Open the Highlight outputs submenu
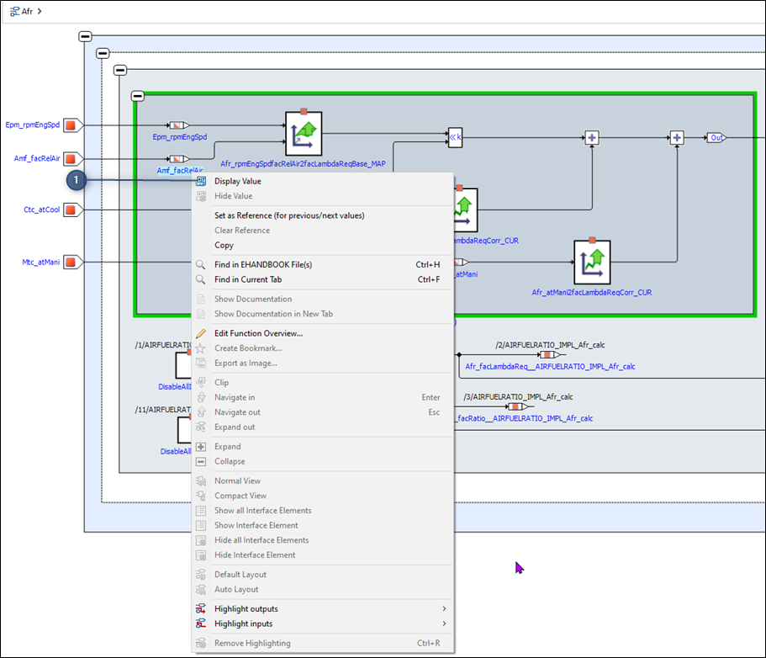The height and width of the screenshot is (658, 766). [x=244, y=608]
